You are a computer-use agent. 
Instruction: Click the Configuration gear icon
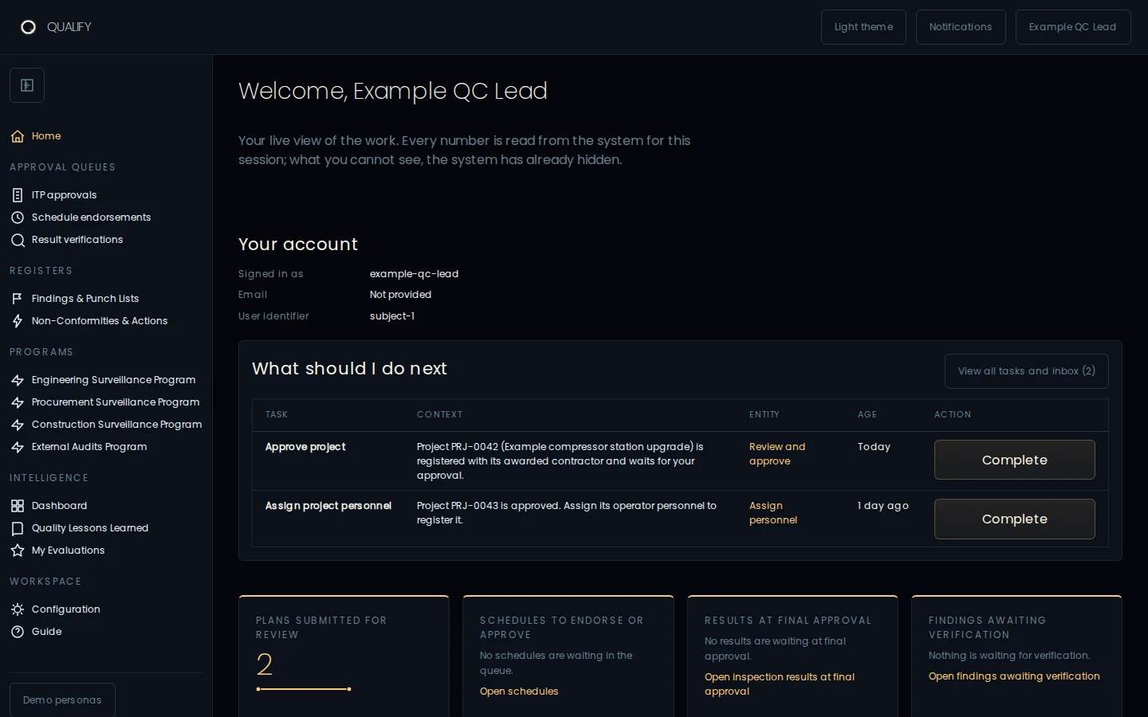(x=18, y=609)
